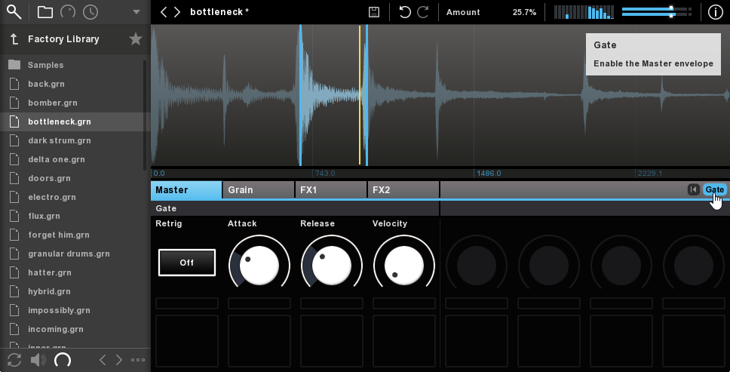Image resolution: width=730 pixels, height=372 pixels.
Task: Click the preview volume ring control
Action: [x=63, y=360]
